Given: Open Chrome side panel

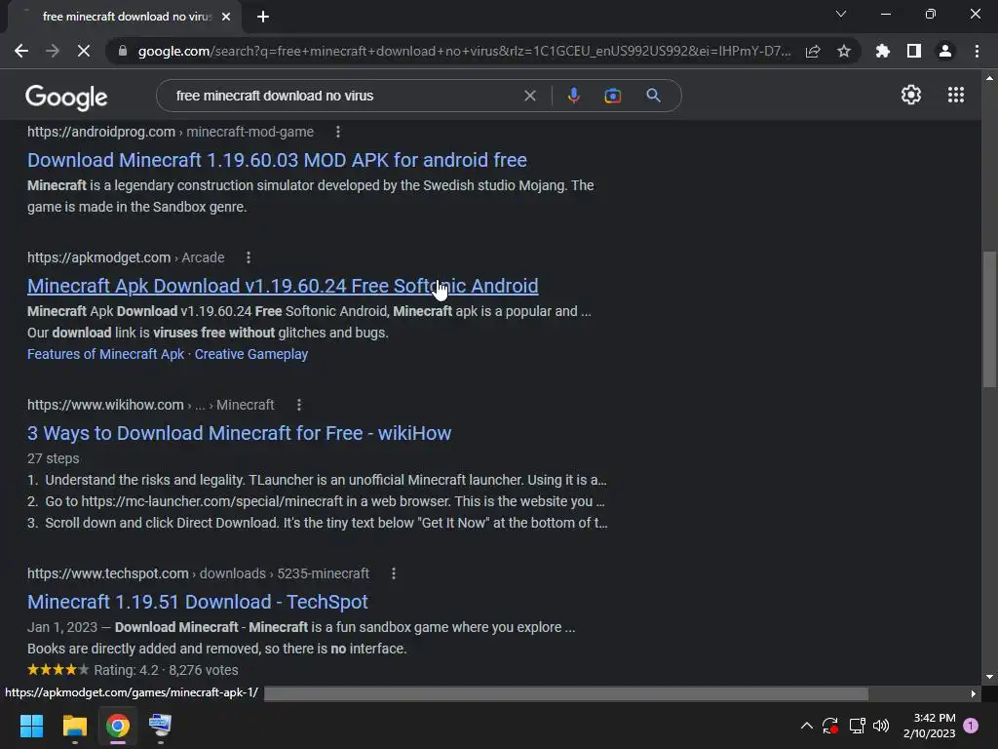Looking at the screenshot, I should pyautogui.click(x=914, y=51).
